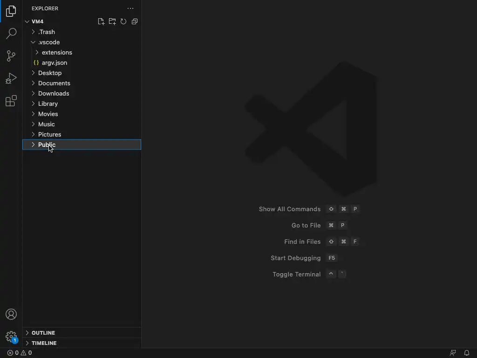Select the Downloads folder label
Image resolution: width=477 pixels, height=358 pixels.
[54, 93]
